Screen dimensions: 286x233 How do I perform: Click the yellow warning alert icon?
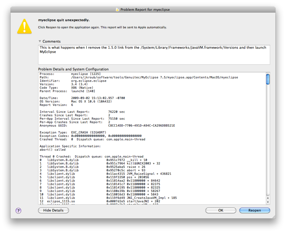click(25, 26)
